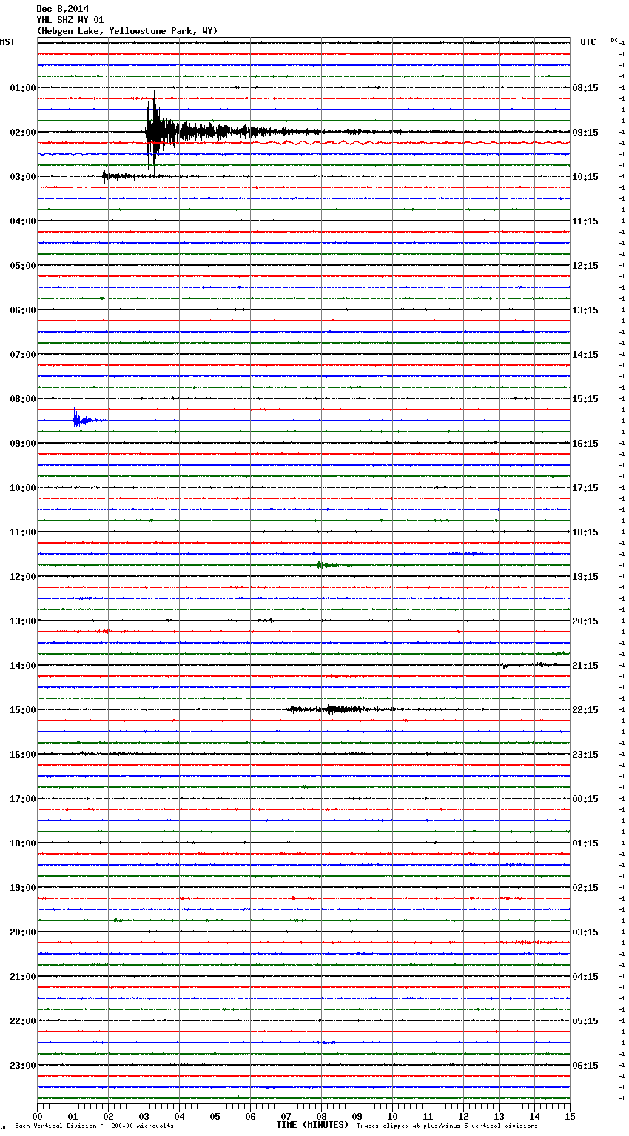Select the 23:00 MST hour label
Screen dimensions: 629x1136
(x=22, y=1066)
